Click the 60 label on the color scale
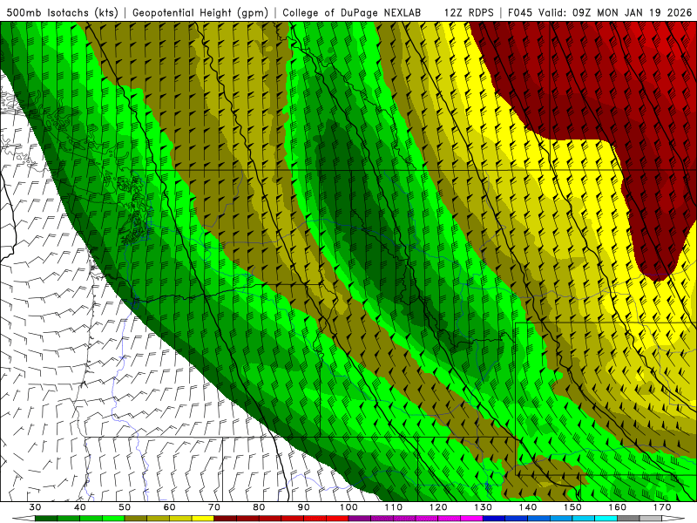This screenshot has width=697, height=523. (x=169, y=507)
